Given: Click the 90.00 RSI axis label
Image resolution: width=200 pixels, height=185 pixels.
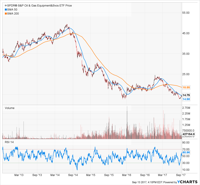Looking at the screenshot, I should pos(186,142).
